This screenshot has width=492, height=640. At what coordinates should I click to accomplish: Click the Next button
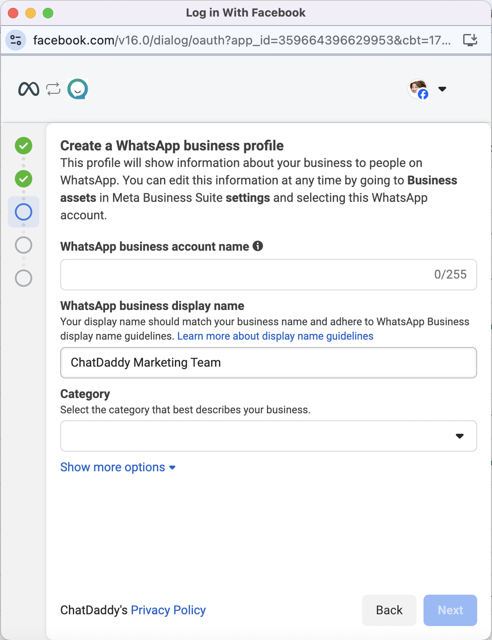point(450,610)
